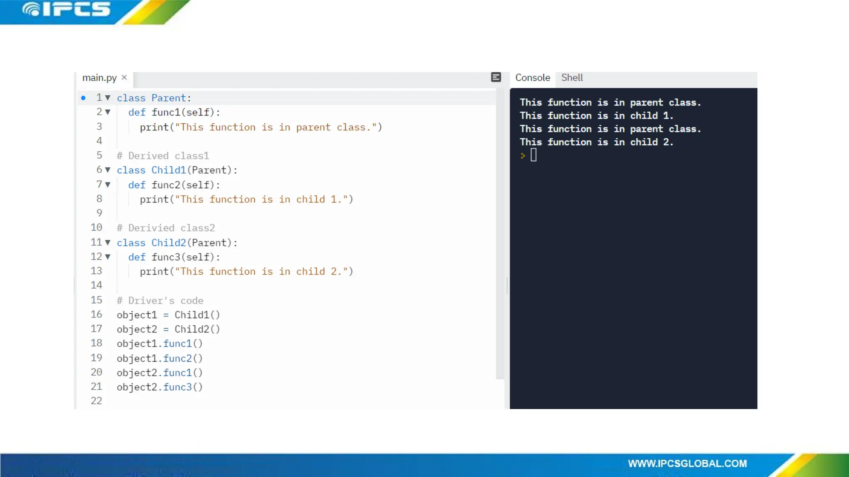Image resolution: width=849 pixels, height=477 pixels.
Task: Collapse the Parent class fold arrow
Action: tap(108, 98)
